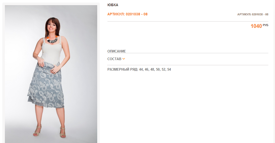The image size is (275, 143).
Task: Click the РАЗМЕРНЫЙ РЯД label
Action: pyautogui.click(x=123, y=70)
